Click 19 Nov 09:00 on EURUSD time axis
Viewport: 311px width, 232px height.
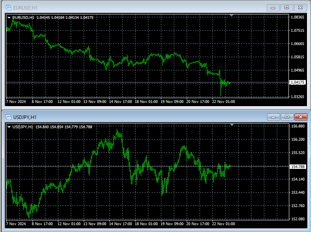(x=172, y=102)
